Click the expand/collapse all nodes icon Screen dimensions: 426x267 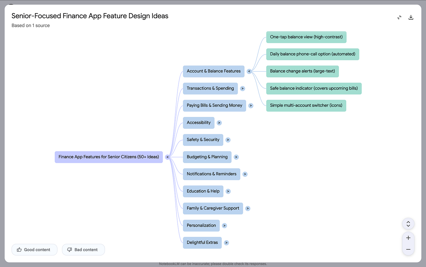coord(408,224)
